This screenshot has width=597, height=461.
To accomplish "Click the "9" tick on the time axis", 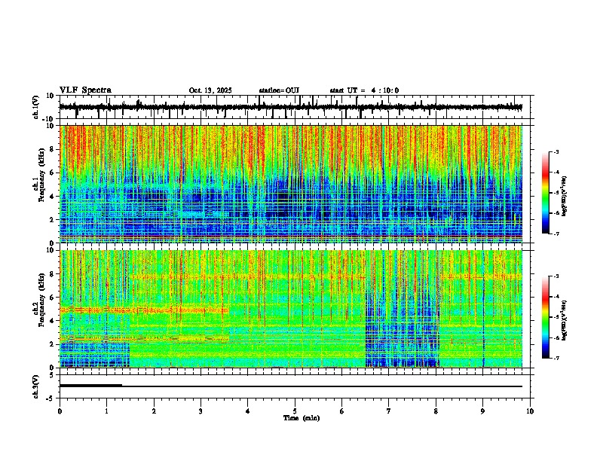I will (482, 411).
